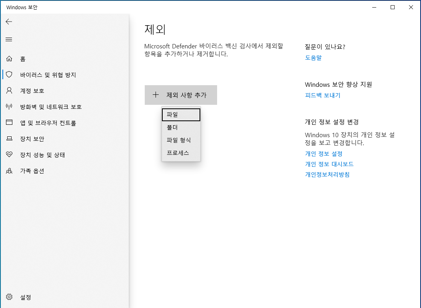This screenshot has width=421, height=308.
Task: Choose 프로세스 in the dropdown
Action: coord(181,153)
